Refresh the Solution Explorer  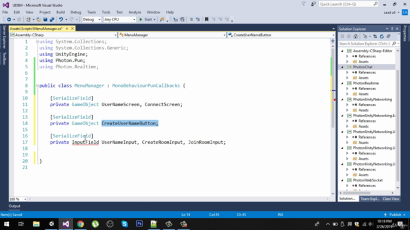(x=382, y=36)
